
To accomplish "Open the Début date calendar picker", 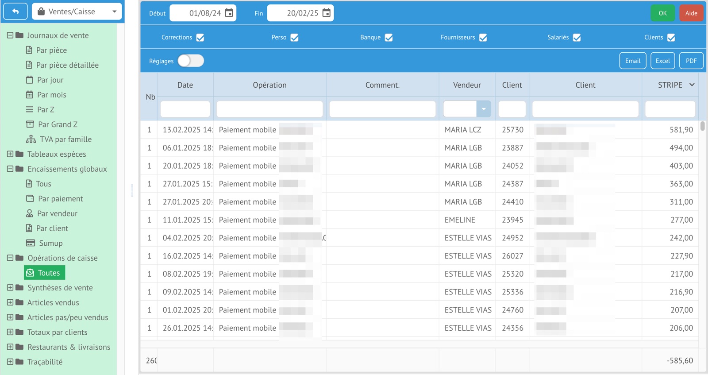I will coord(229,13).
